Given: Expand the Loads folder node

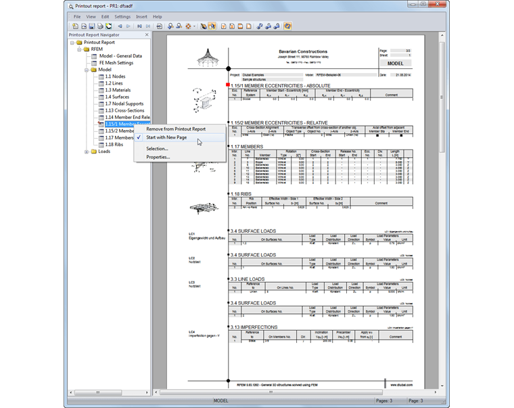Looking at the screenshot, I should (x=87, y=152).
